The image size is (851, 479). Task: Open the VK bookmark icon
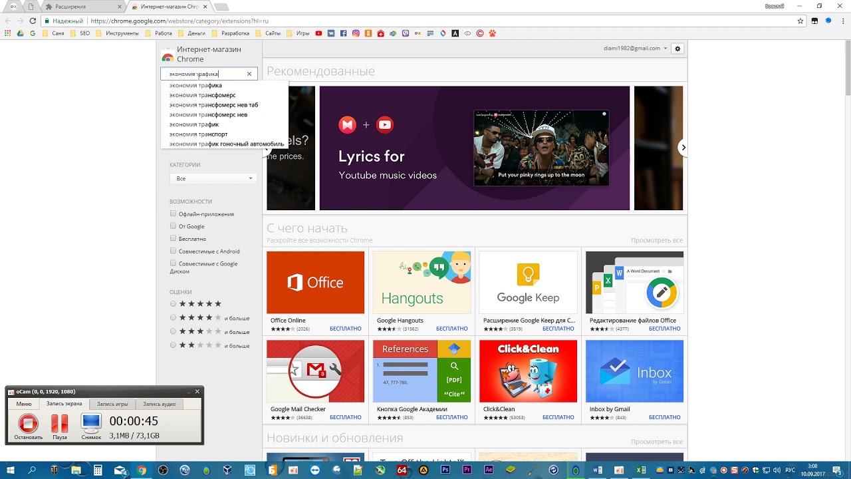[331, 33]
